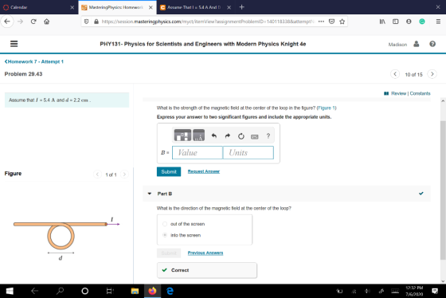Open File Explorer from taskbar
This screenshot has height=298, width=446.
pyautogui.click(x=135, y=291)
